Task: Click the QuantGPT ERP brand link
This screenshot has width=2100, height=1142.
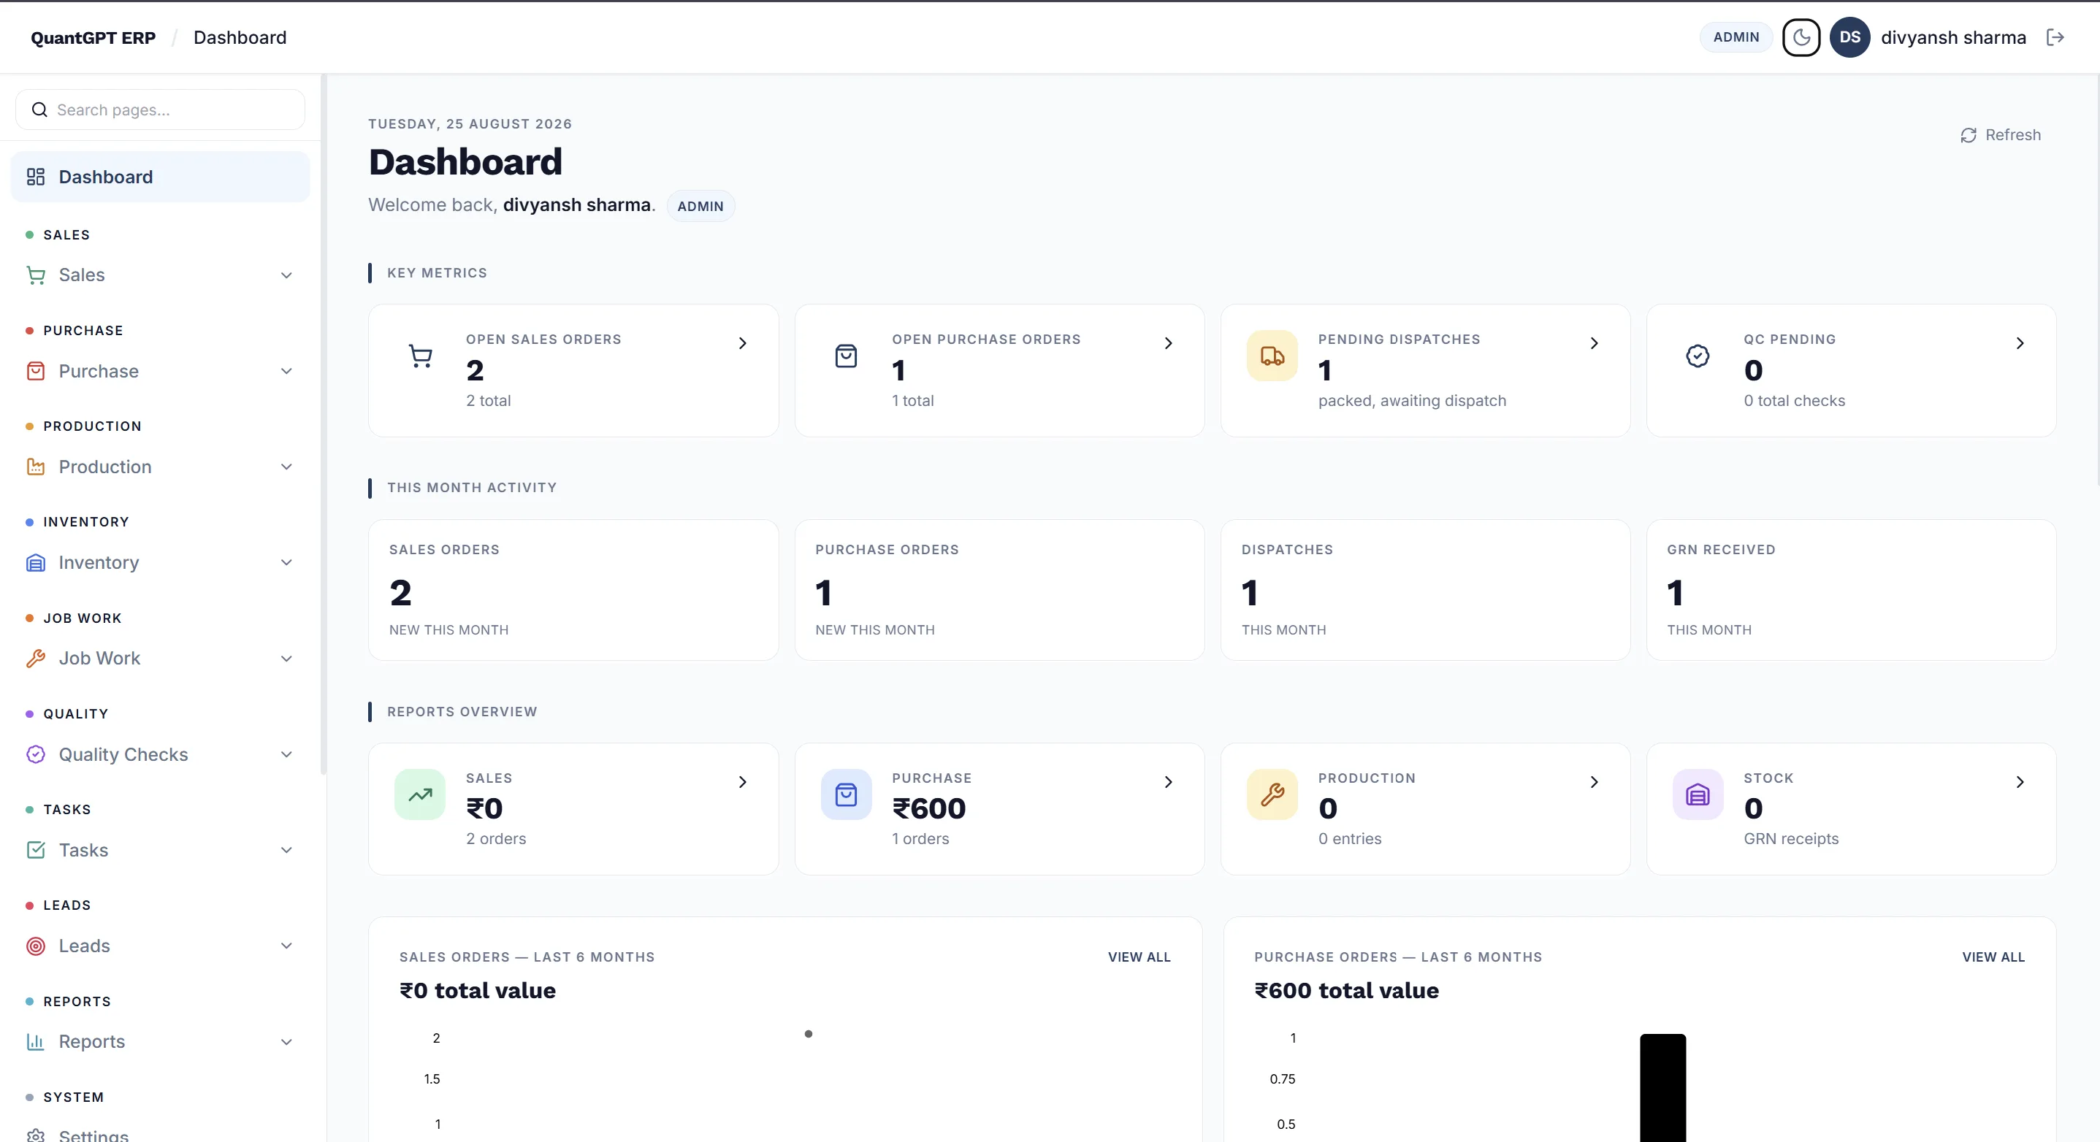Action: click(x=93, y=38)
